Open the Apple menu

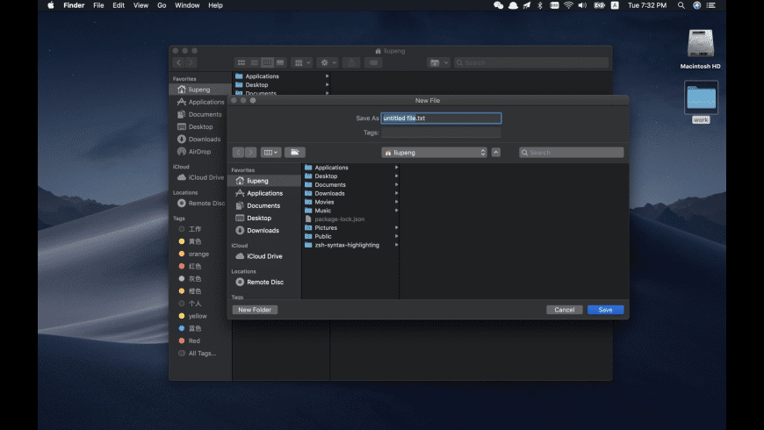(x=51, y=5)
